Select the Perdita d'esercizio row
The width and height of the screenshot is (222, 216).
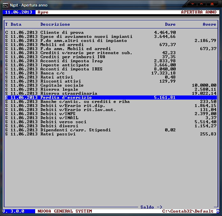tap(66, 98)
